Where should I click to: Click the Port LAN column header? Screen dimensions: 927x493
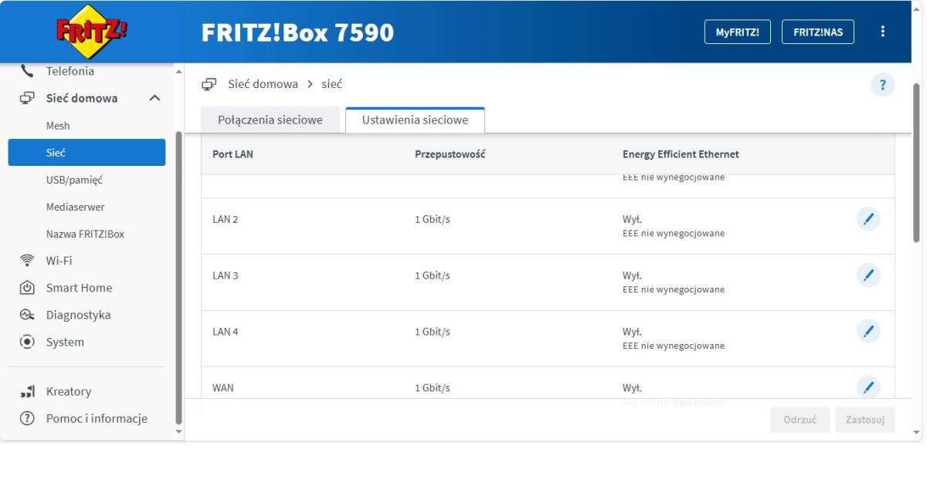233,154
